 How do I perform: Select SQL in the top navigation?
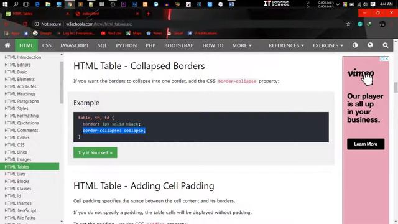(102, 45)
